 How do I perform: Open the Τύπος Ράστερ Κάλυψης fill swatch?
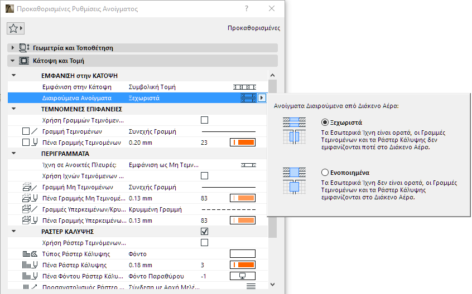[243, 254]
